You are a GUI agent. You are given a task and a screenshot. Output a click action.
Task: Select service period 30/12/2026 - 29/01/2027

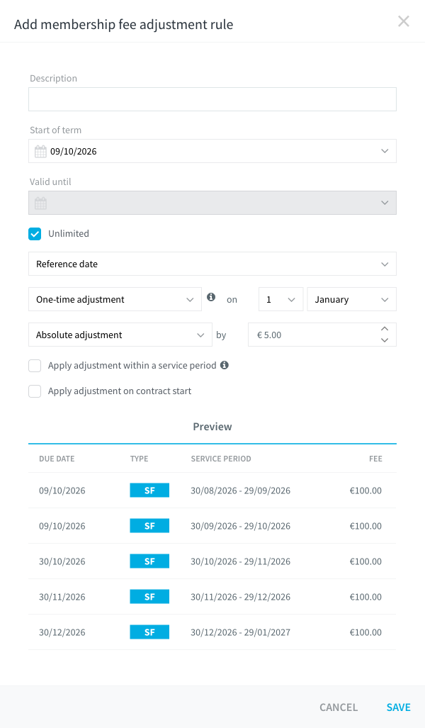[x=240, y=632]
